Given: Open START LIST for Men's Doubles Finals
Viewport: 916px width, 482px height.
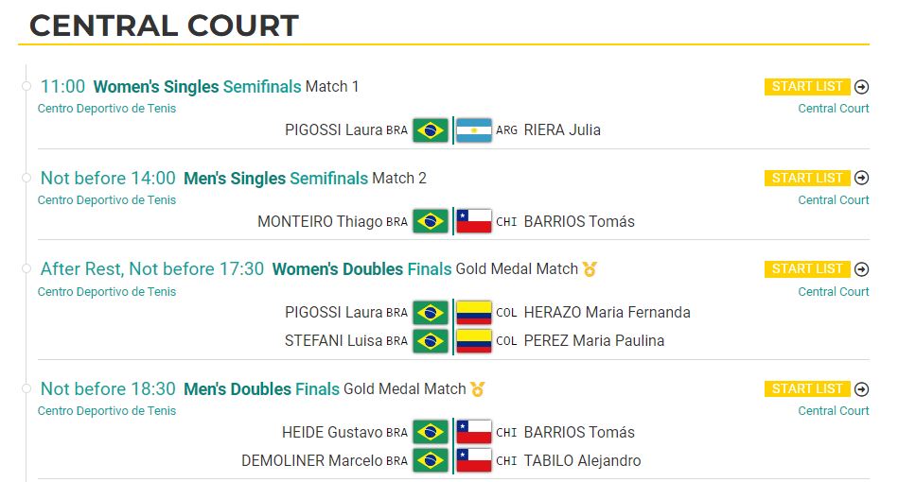Looking at the screenshot, I should click(807, 389).
